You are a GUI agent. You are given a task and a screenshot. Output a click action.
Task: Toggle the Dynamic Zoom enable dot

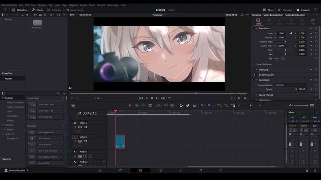[255, 75]
